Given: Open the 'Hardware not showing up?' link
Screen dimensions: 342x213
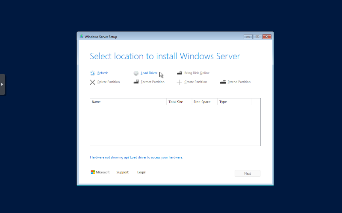Looking at the screenshot, I should click(x=136, y=157).
